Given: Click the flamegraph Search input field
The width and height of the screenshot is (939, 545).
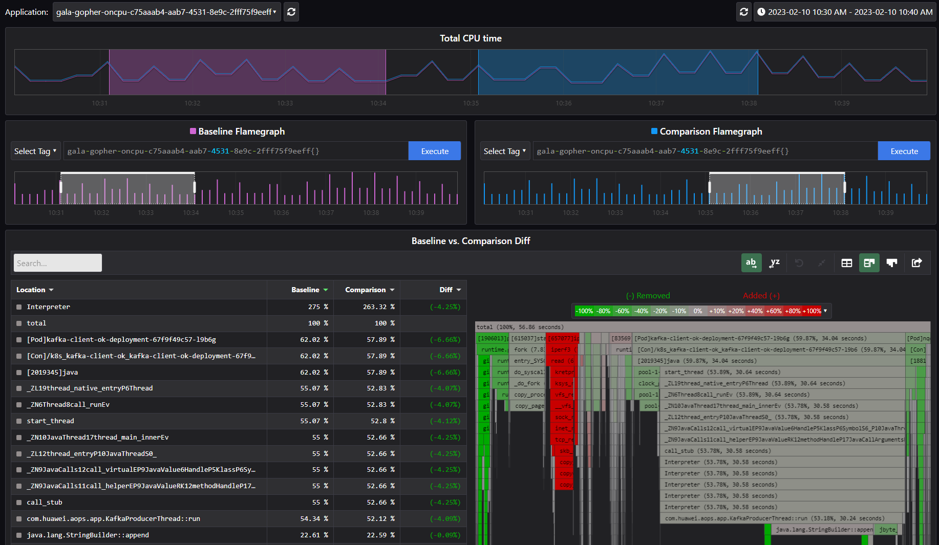Looking at the screenshot, I should pyautogui.click(x=58, y=263).
